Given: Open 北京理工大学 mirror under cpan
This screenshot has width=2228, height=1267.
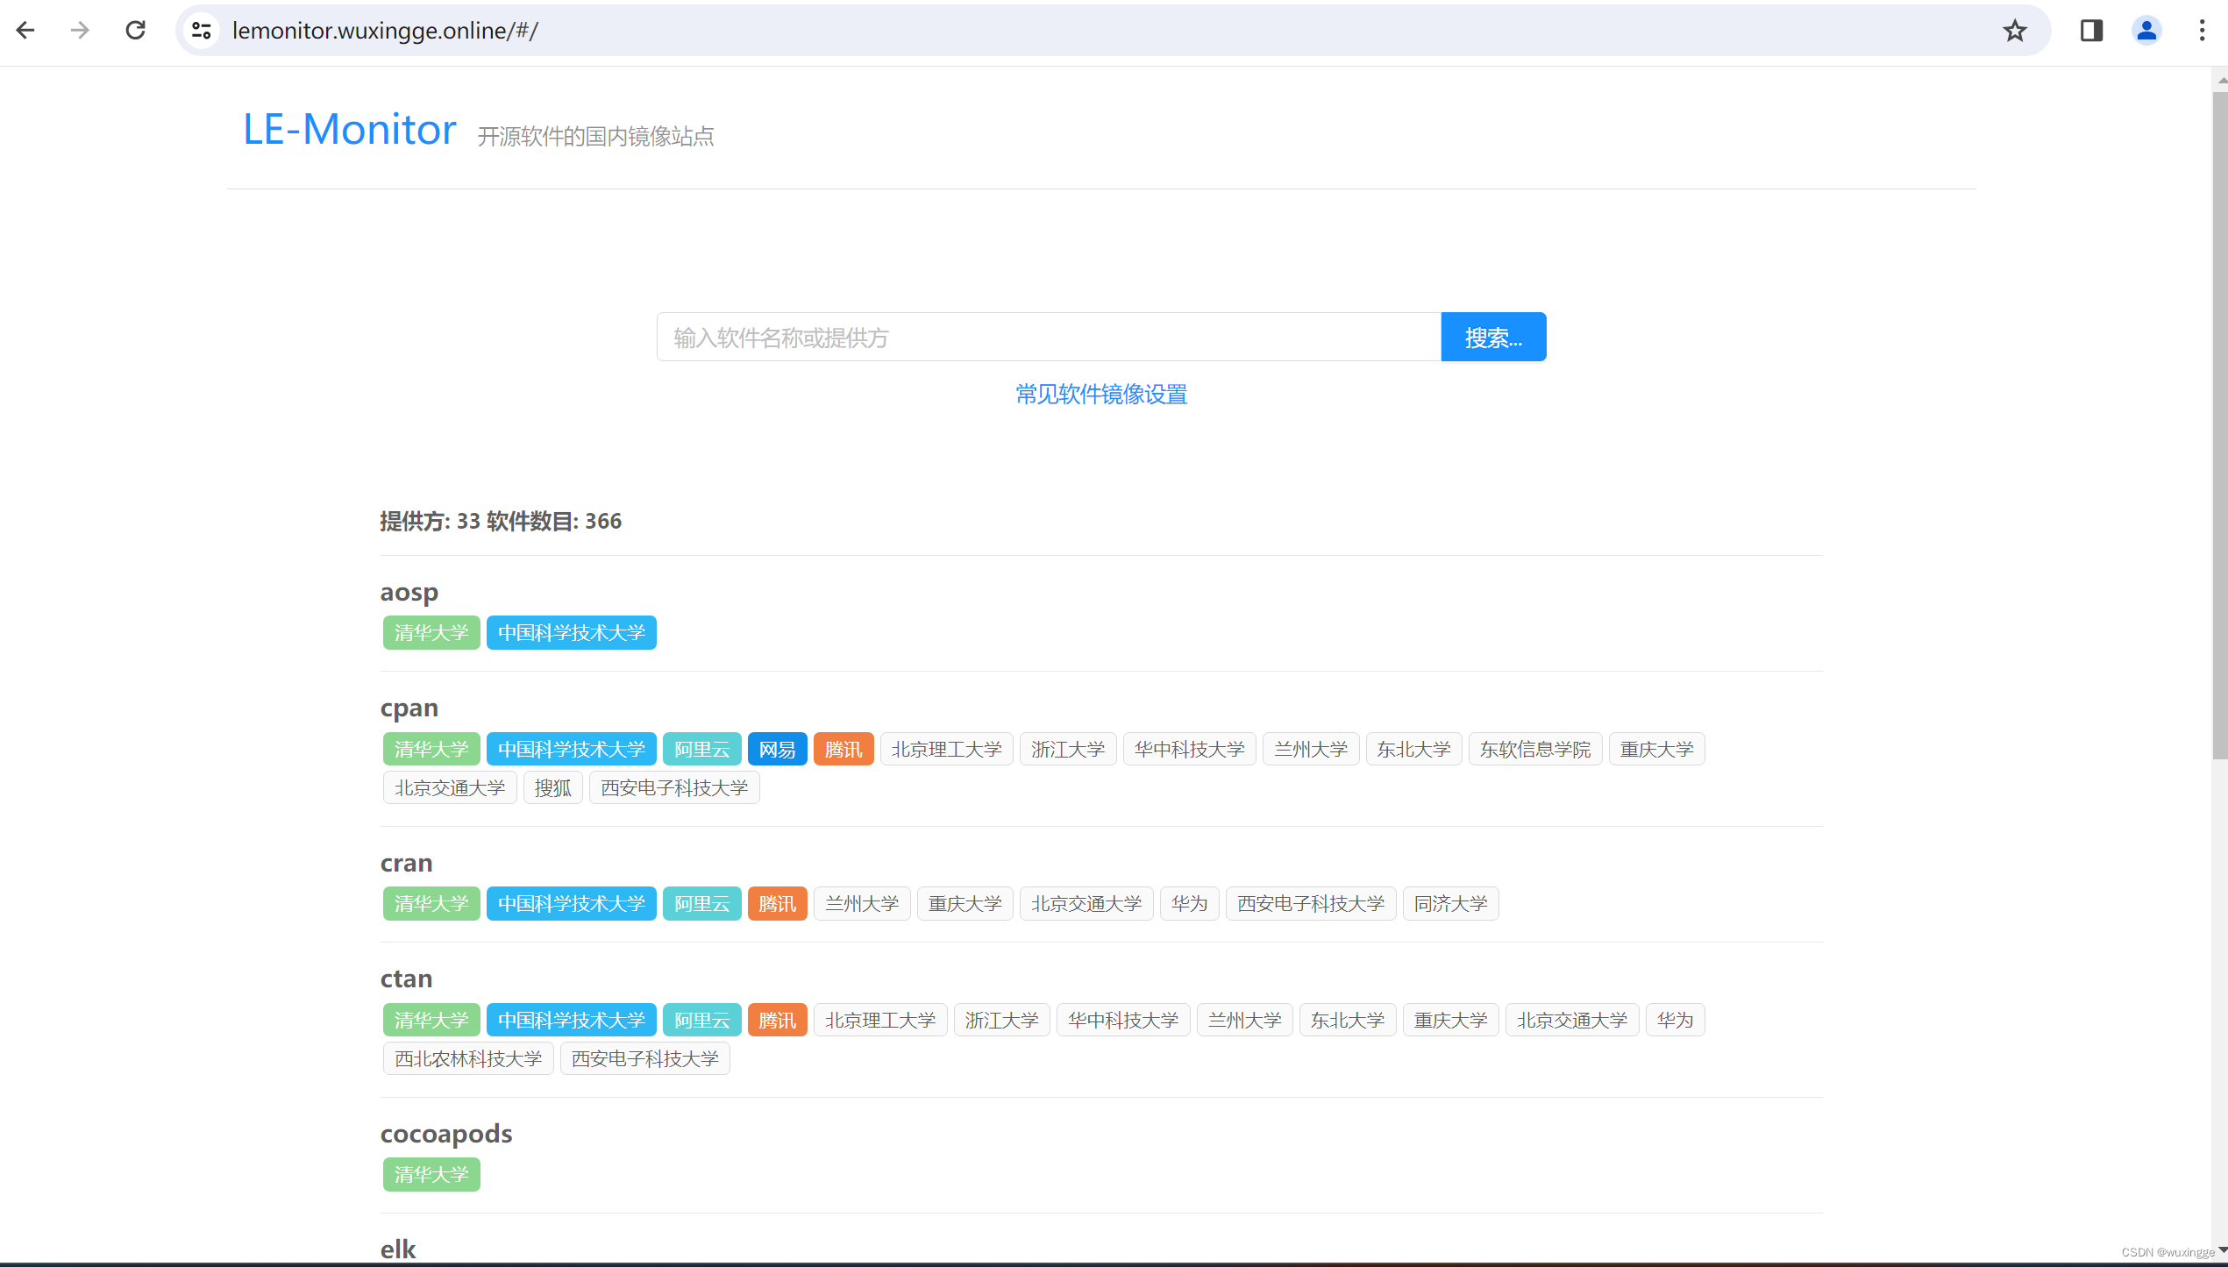Looking at the screenshot, I should (947, 750).
